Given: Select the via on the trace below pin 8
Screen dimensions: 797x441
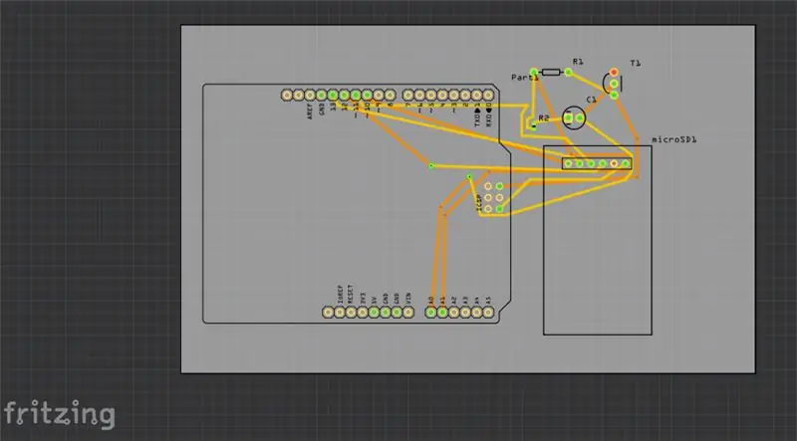Looking at the screenshot, I should pos(431,165).
